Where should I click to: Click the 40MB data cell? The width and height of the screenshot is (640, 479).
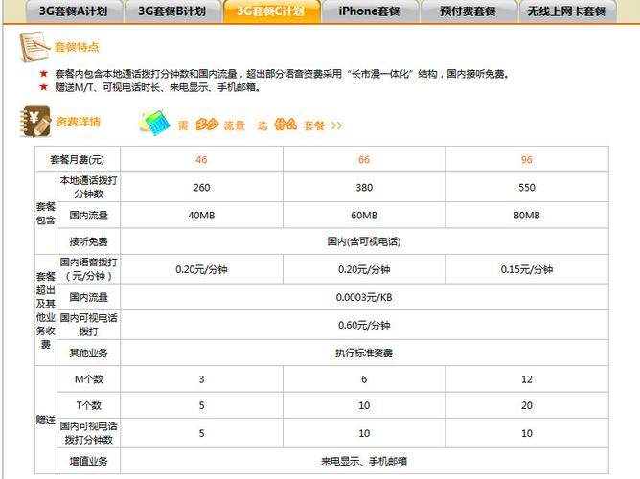tap(201, 215)
